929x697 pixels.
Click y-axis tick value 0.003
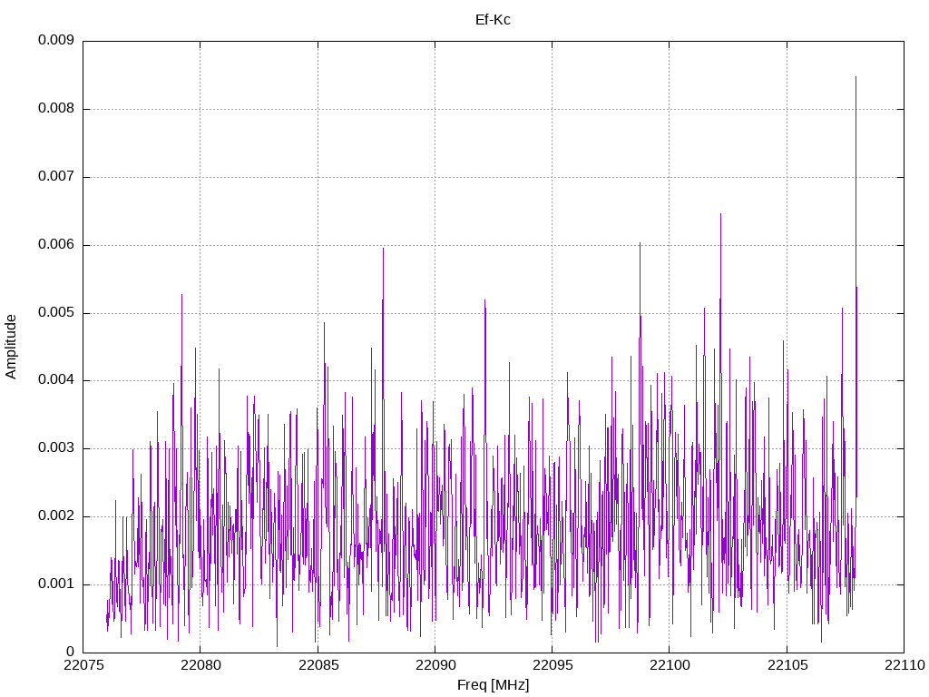[56, 448]
